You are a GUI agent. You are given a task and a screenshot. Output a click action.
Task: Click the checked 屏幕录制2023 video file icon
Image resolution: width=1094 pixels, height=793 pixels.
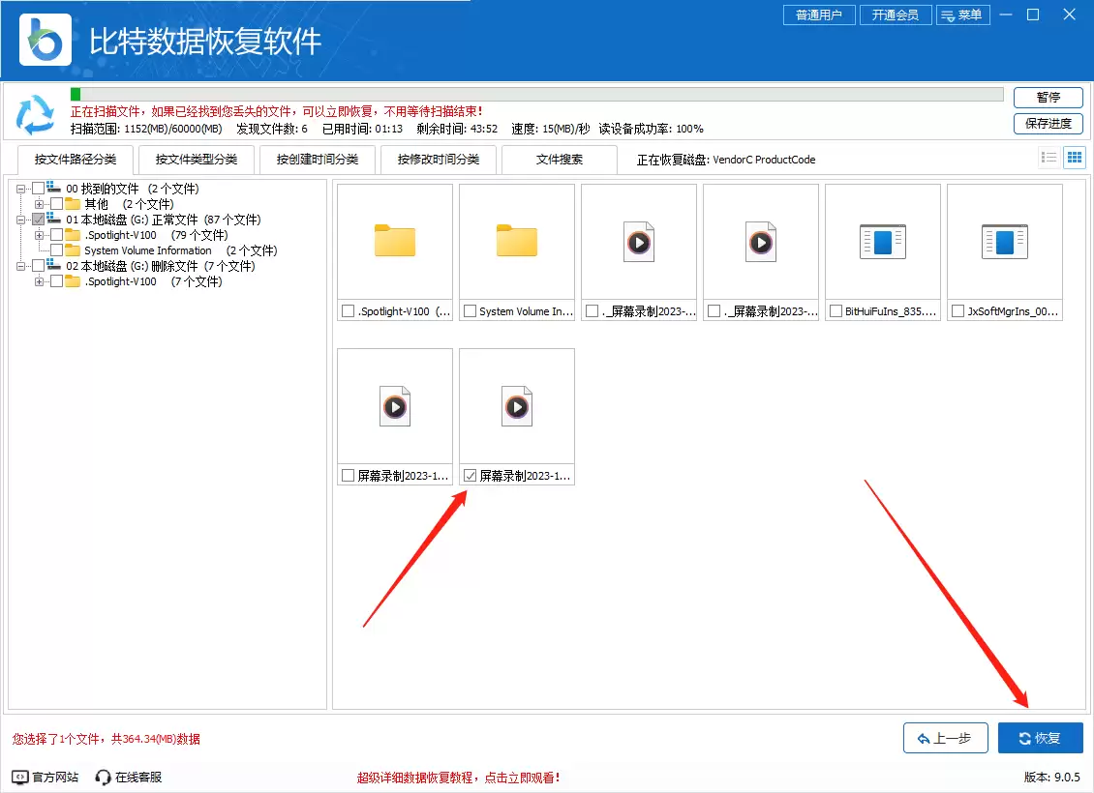pyautogui.click(x=517, y=406)
